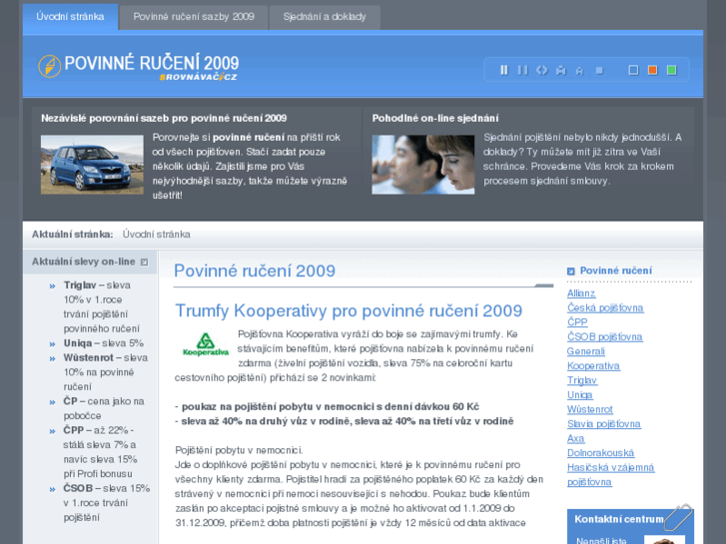Click the Kontaktní centrum box title
The width and height of the screenshot is (726, 544).
coord(619,519)
